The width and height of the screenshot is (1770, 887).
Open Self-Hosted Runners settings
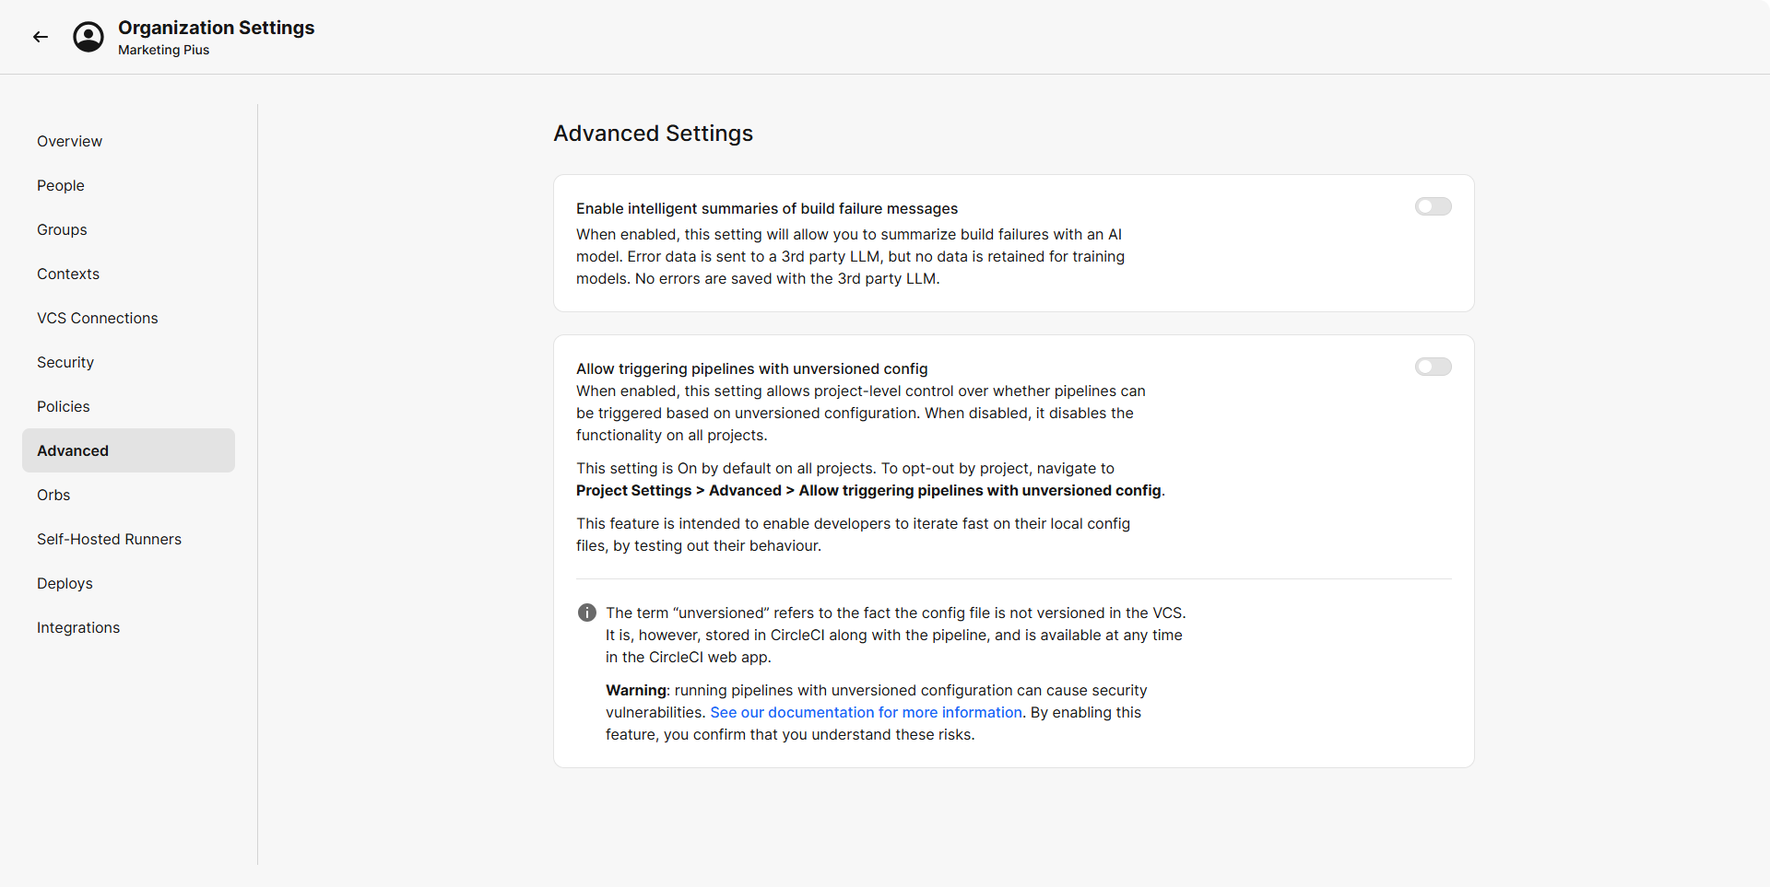click(x=109, y=539)
